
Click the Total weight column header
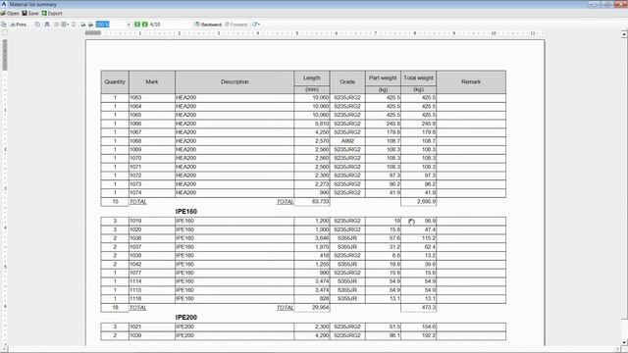pyautogui.click(x=419, y=78)
